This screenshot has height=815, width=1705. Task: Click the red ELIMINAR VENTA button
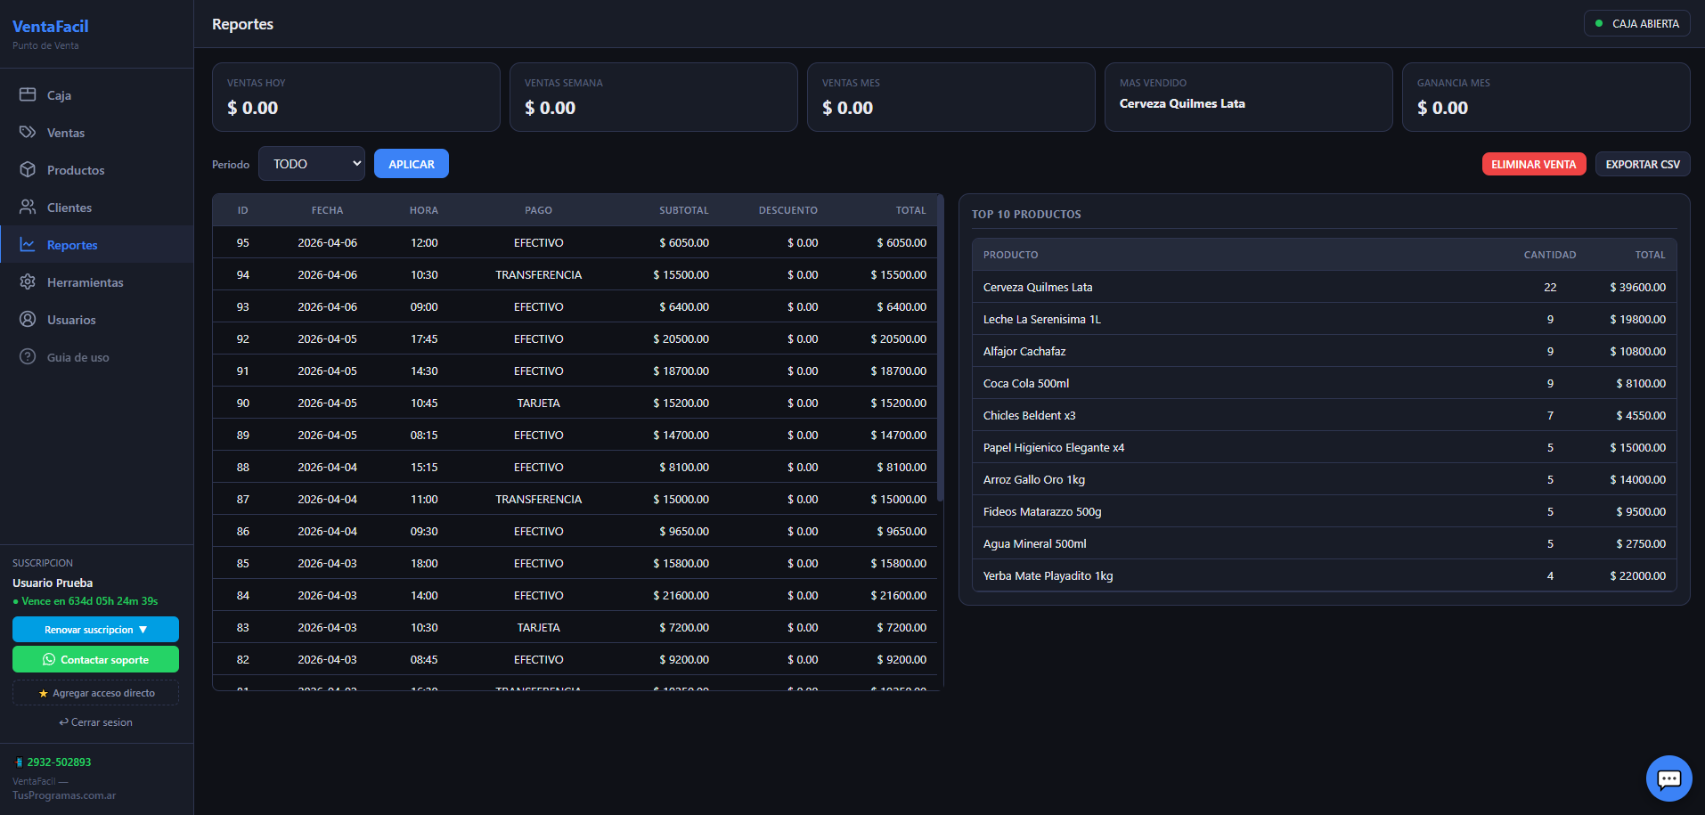1533,164
